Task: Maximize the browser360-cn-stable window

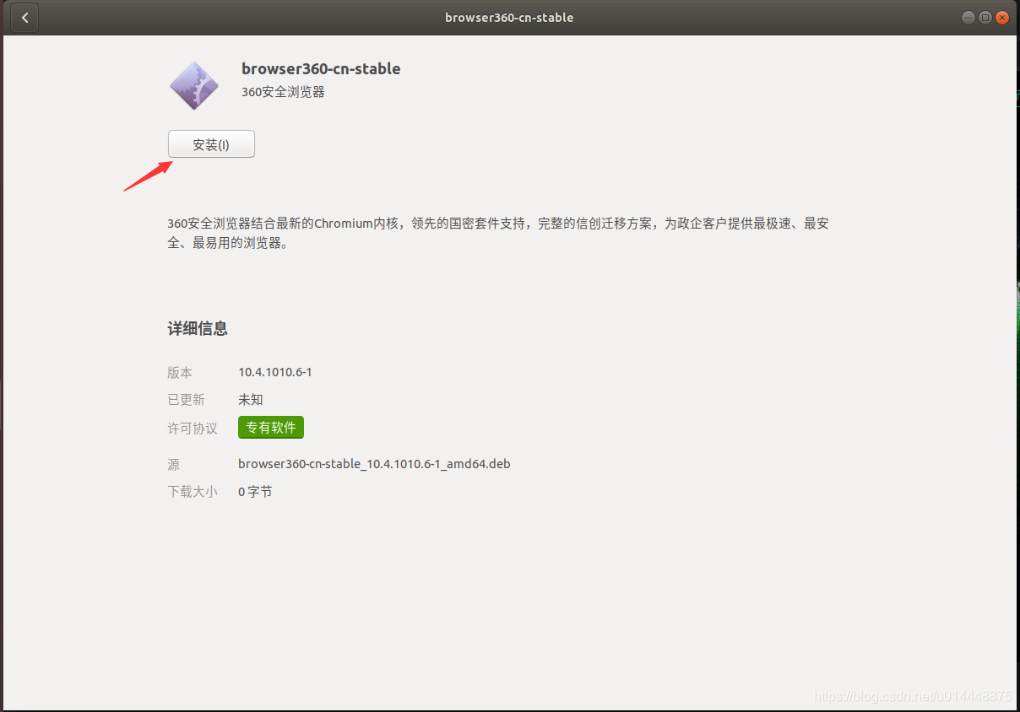Action: 985,18
